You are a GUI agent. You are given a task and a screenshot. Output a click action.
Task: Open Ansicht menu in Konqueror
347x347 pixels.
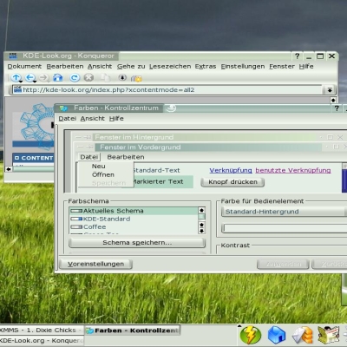[100, 67]
